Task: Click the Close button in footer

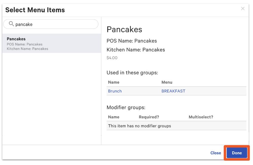Action: pyautogui.click(x=216, y=153)
